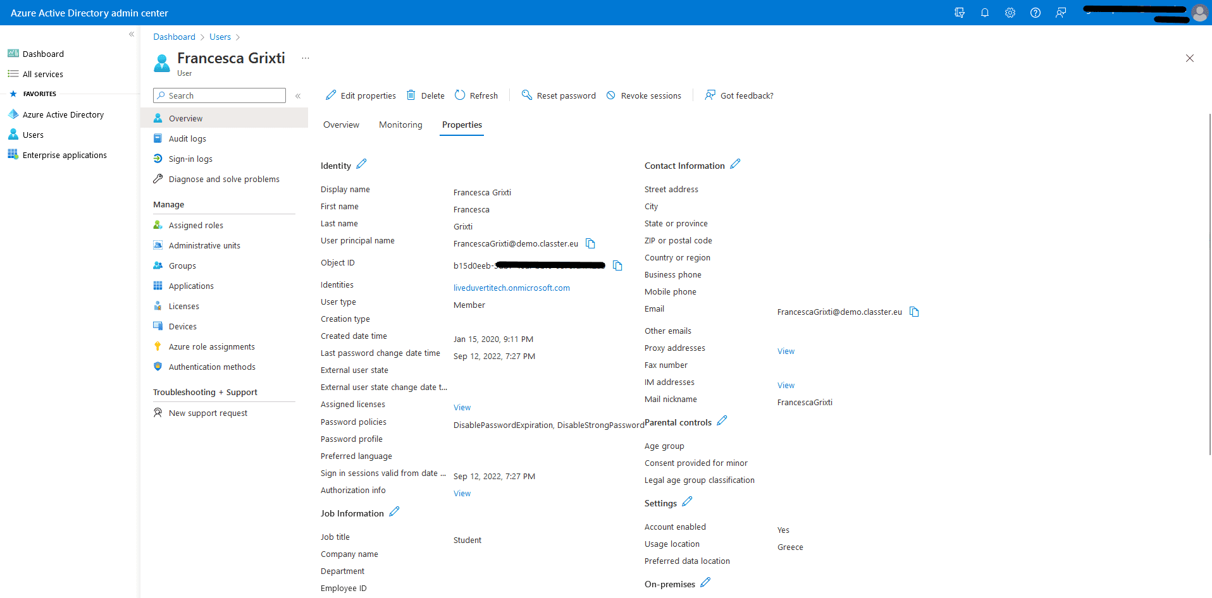Click the page vertical scrollbar
The width and height of the screenshot is (1212, 598).
click(1209, 284)
